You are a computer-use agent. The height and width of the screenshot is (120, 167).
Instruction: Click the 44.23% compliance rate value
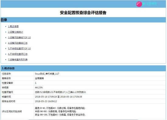pos(39,88)
